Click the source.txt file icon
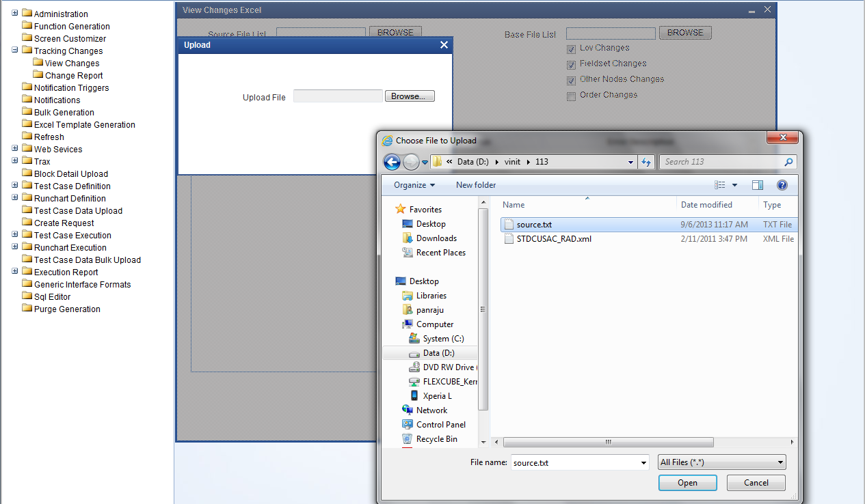Image resolution: width=865 pixels, height=504 pixels. (508, 224)
